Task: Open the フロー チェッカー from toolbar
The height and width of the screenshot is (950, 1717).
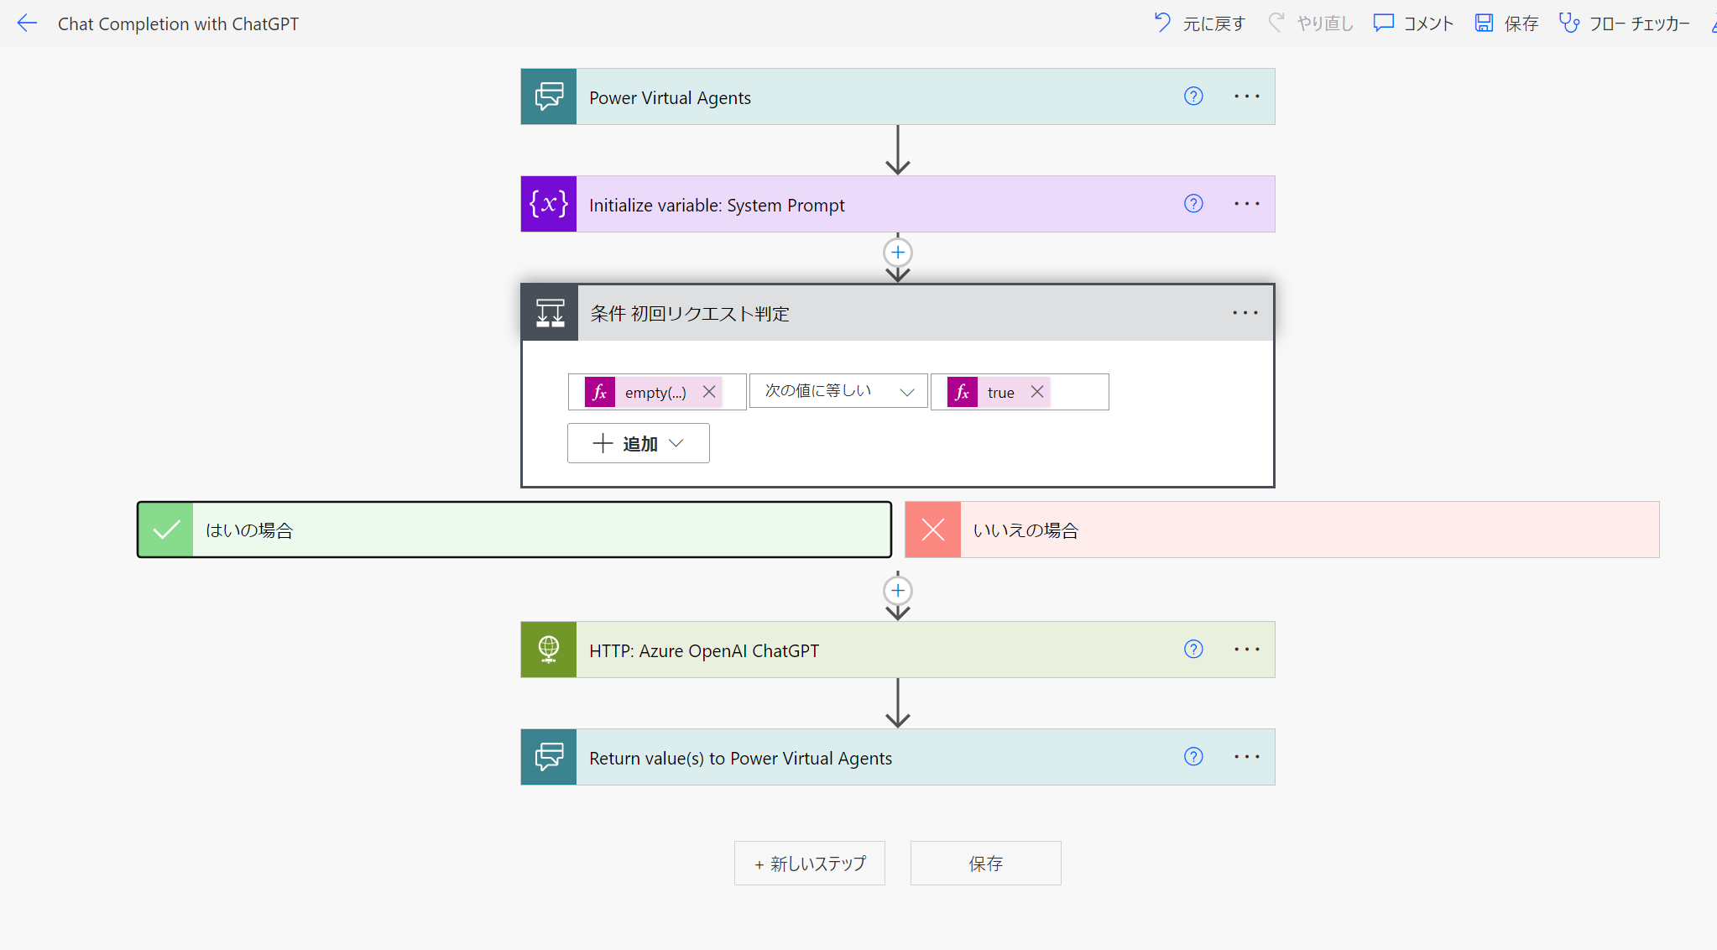Action: (x=1625, y=23)
